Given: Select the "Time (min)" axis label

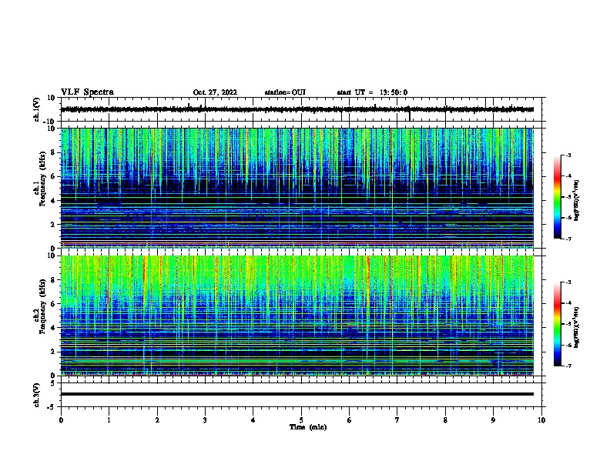Looking at the screenshot, I should click(308, 427).
